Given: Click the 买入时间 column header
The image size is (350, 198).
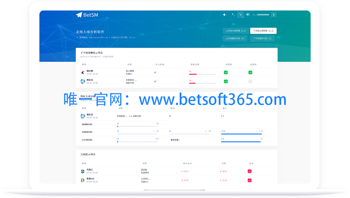Looking at the screenshot, I should pos(160,64).
